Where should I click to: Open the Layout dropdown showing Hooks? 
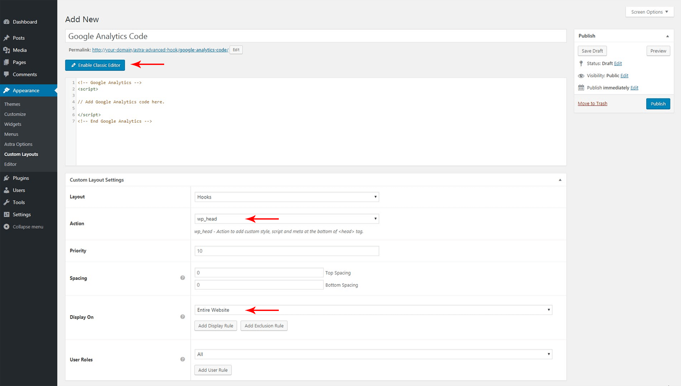[x=287, y=197]
